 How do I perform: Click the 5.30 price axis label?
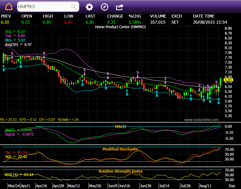(x=228, y=116)
